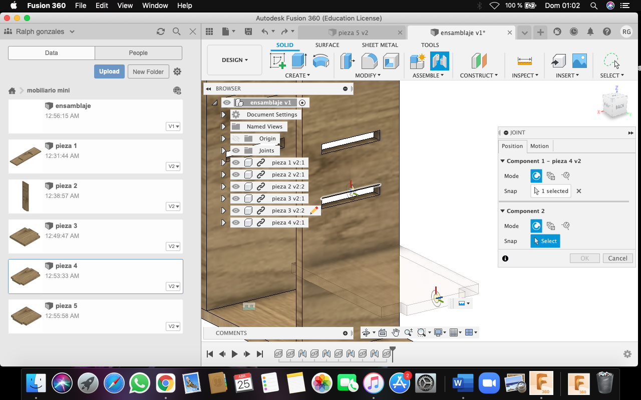
Task: Open the job status clock icon
Action: (x=574, y=32)
